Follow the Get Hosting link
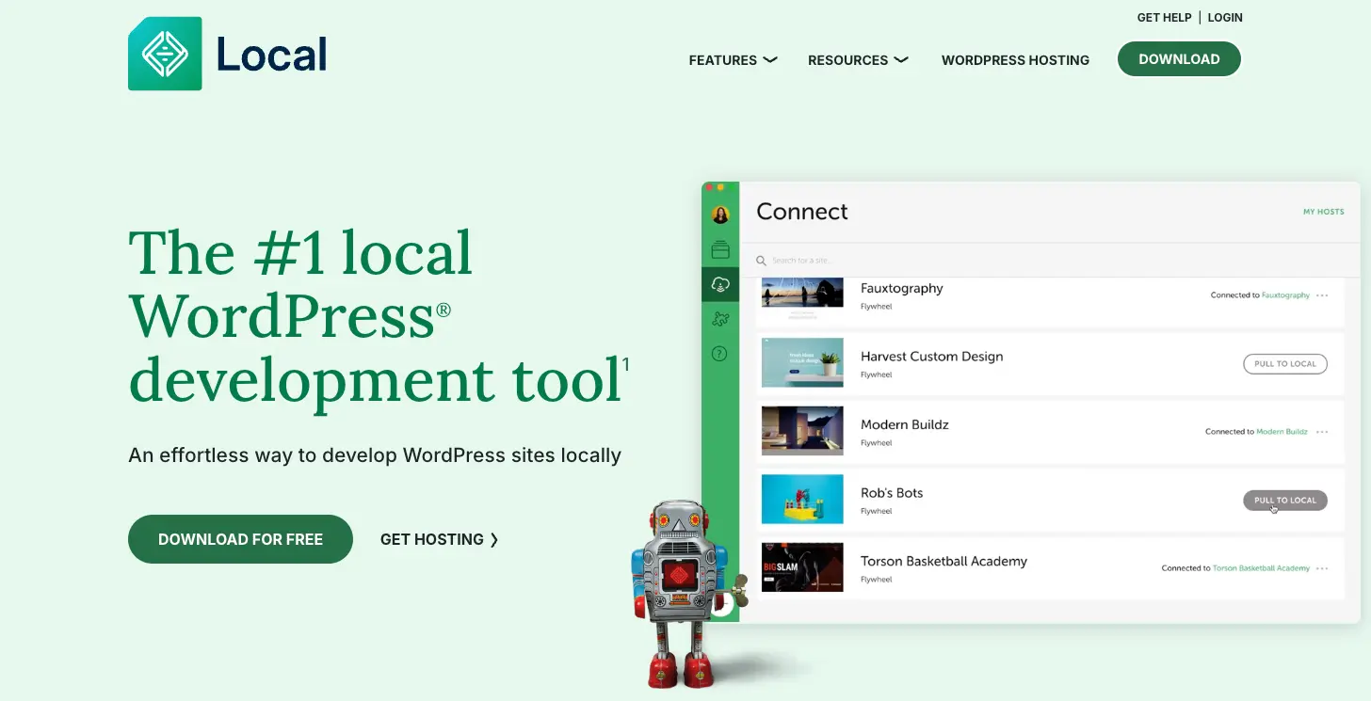 (439, 539)
